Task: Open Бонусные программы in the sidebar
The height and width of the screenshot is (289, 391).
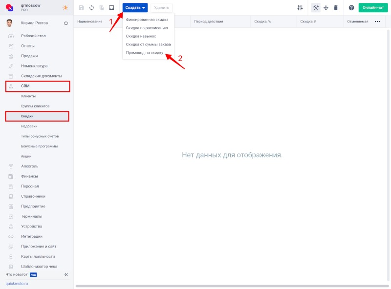Action: (39, 146)
